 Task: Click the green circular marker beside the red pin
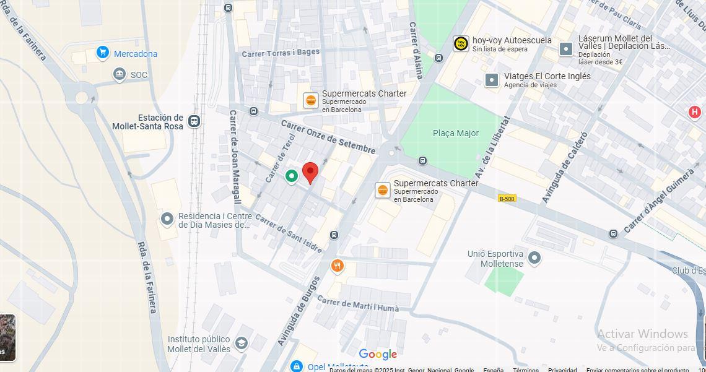291,176
